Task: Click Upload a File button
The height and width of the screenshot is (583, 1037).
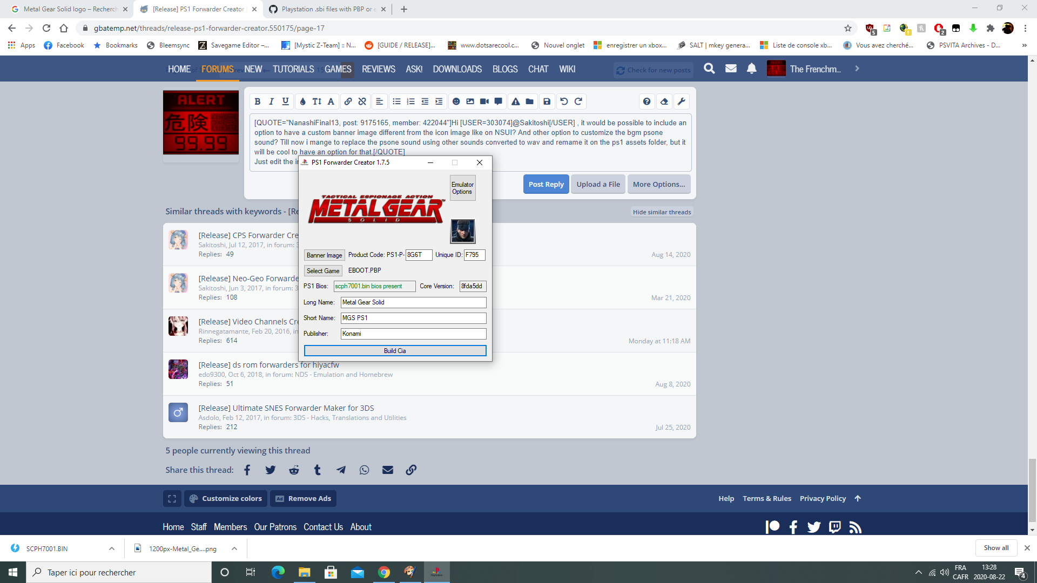Action: click(x=598, y=184)
